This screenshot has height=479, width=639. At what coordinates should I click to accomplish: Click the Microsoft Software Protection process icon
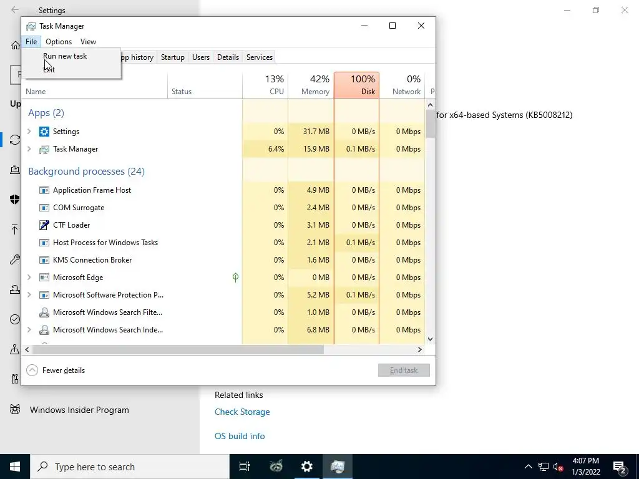44,295
